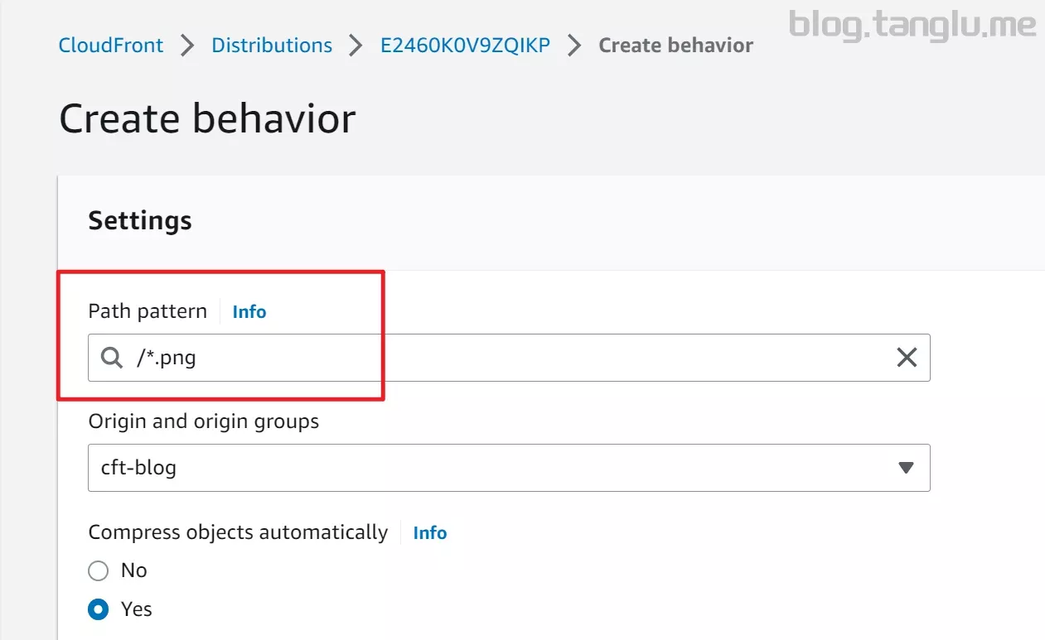Open the cft-blog origin selector
The image size is (1045, 640).
509,468
